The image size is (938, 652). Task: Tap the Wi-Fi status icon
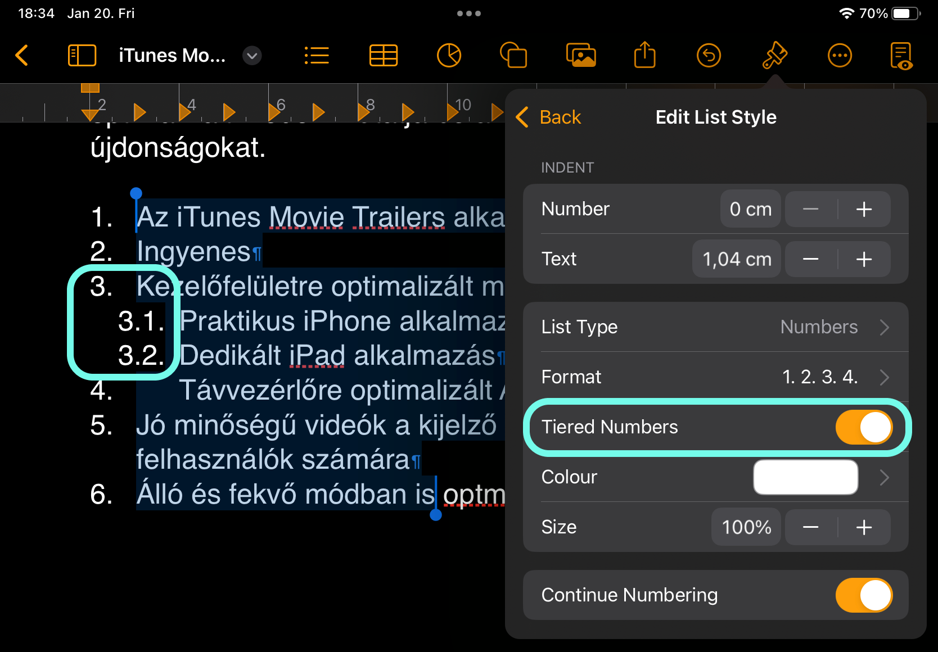pos(846,13)
